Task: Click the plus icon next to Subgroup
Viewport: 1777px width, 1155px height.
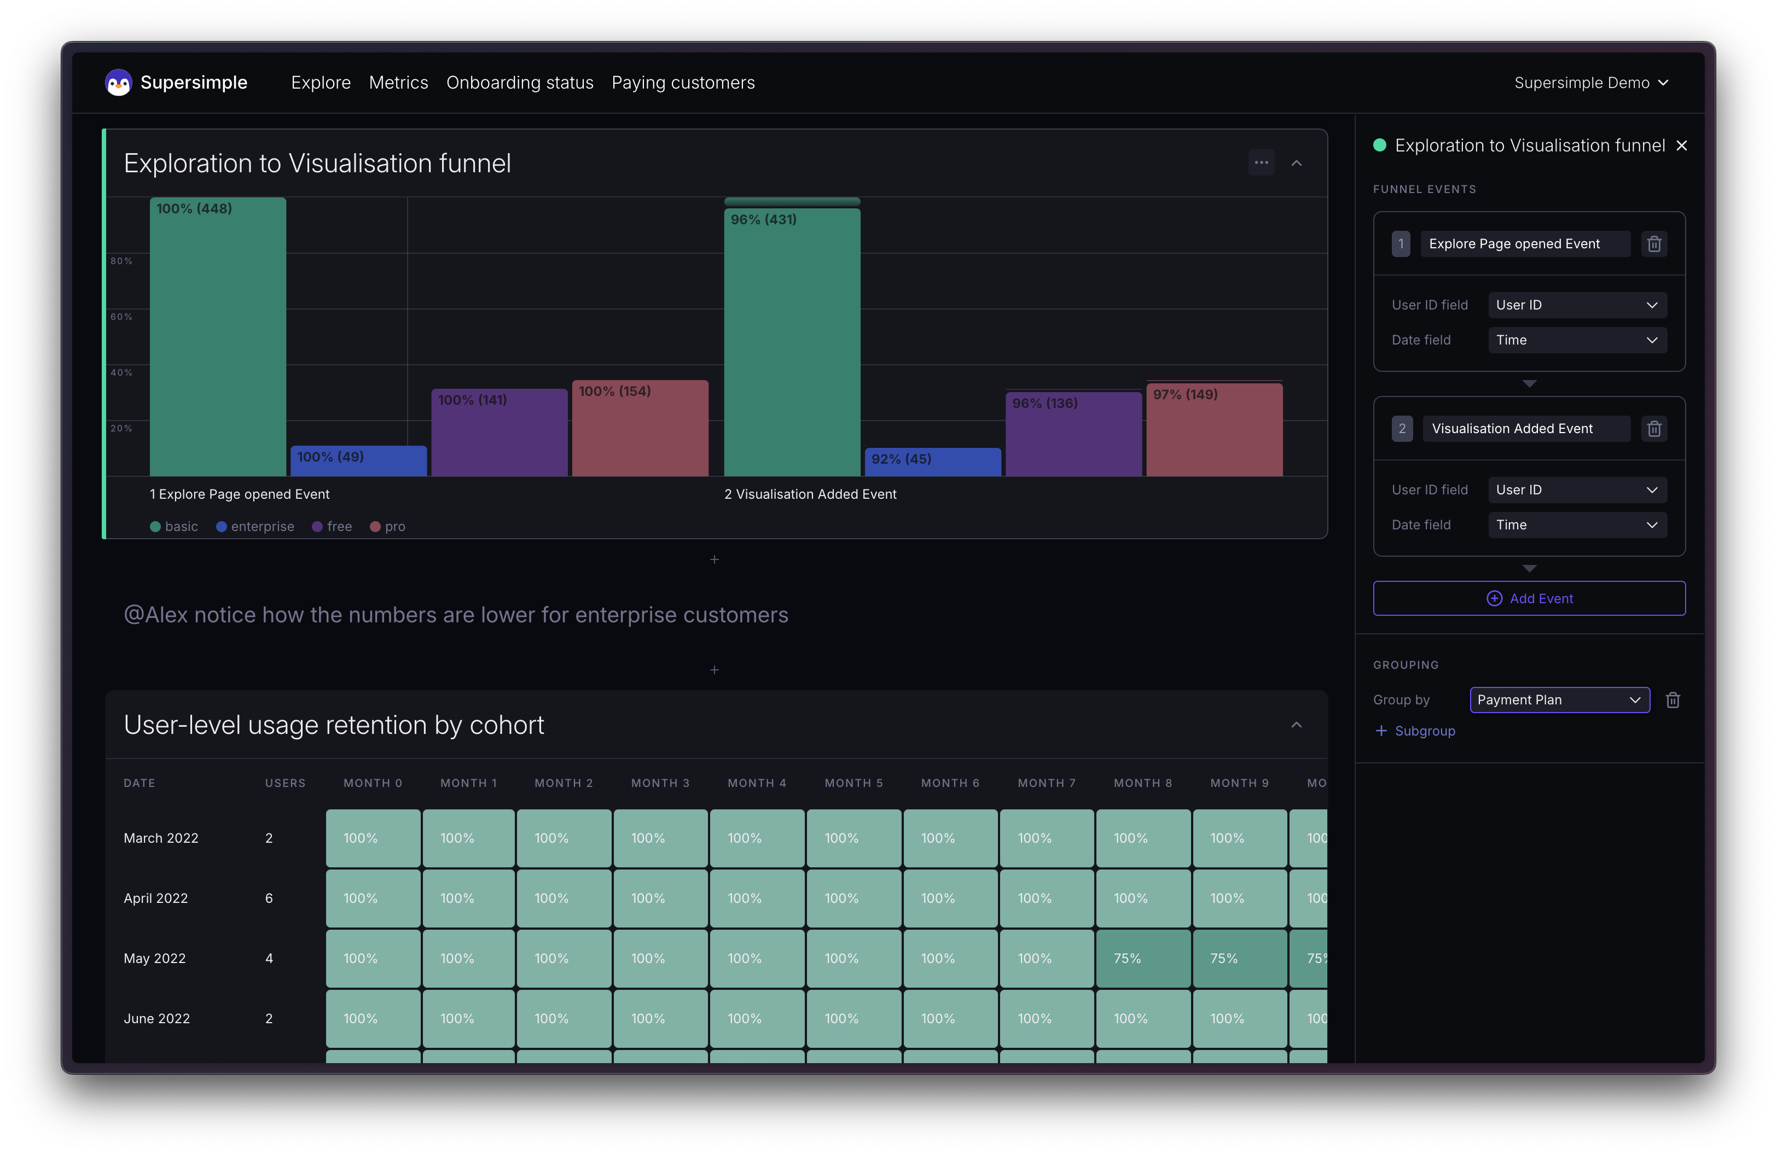Action: 1382,731
